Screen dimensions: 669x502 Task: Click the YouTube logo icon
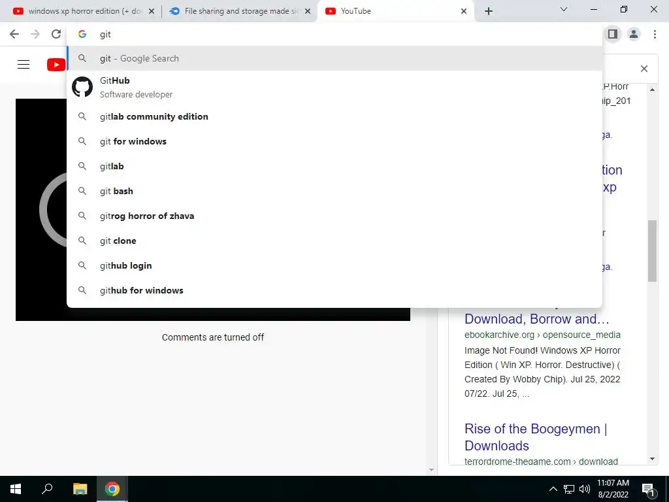(56, 65)
